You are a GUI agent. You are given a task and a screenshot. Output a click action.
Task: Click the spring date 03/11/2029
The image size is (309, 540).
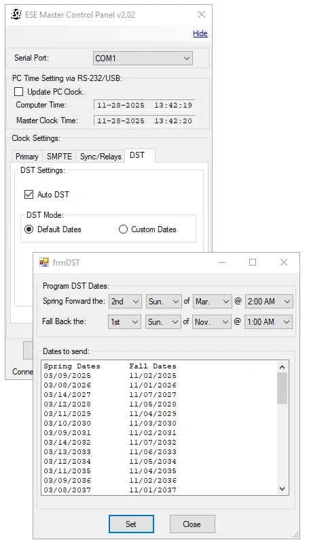67,413
